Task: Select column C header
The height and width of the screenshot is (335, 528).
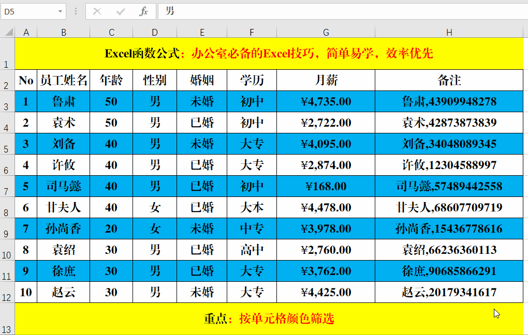Action: [x=111, y=32]
